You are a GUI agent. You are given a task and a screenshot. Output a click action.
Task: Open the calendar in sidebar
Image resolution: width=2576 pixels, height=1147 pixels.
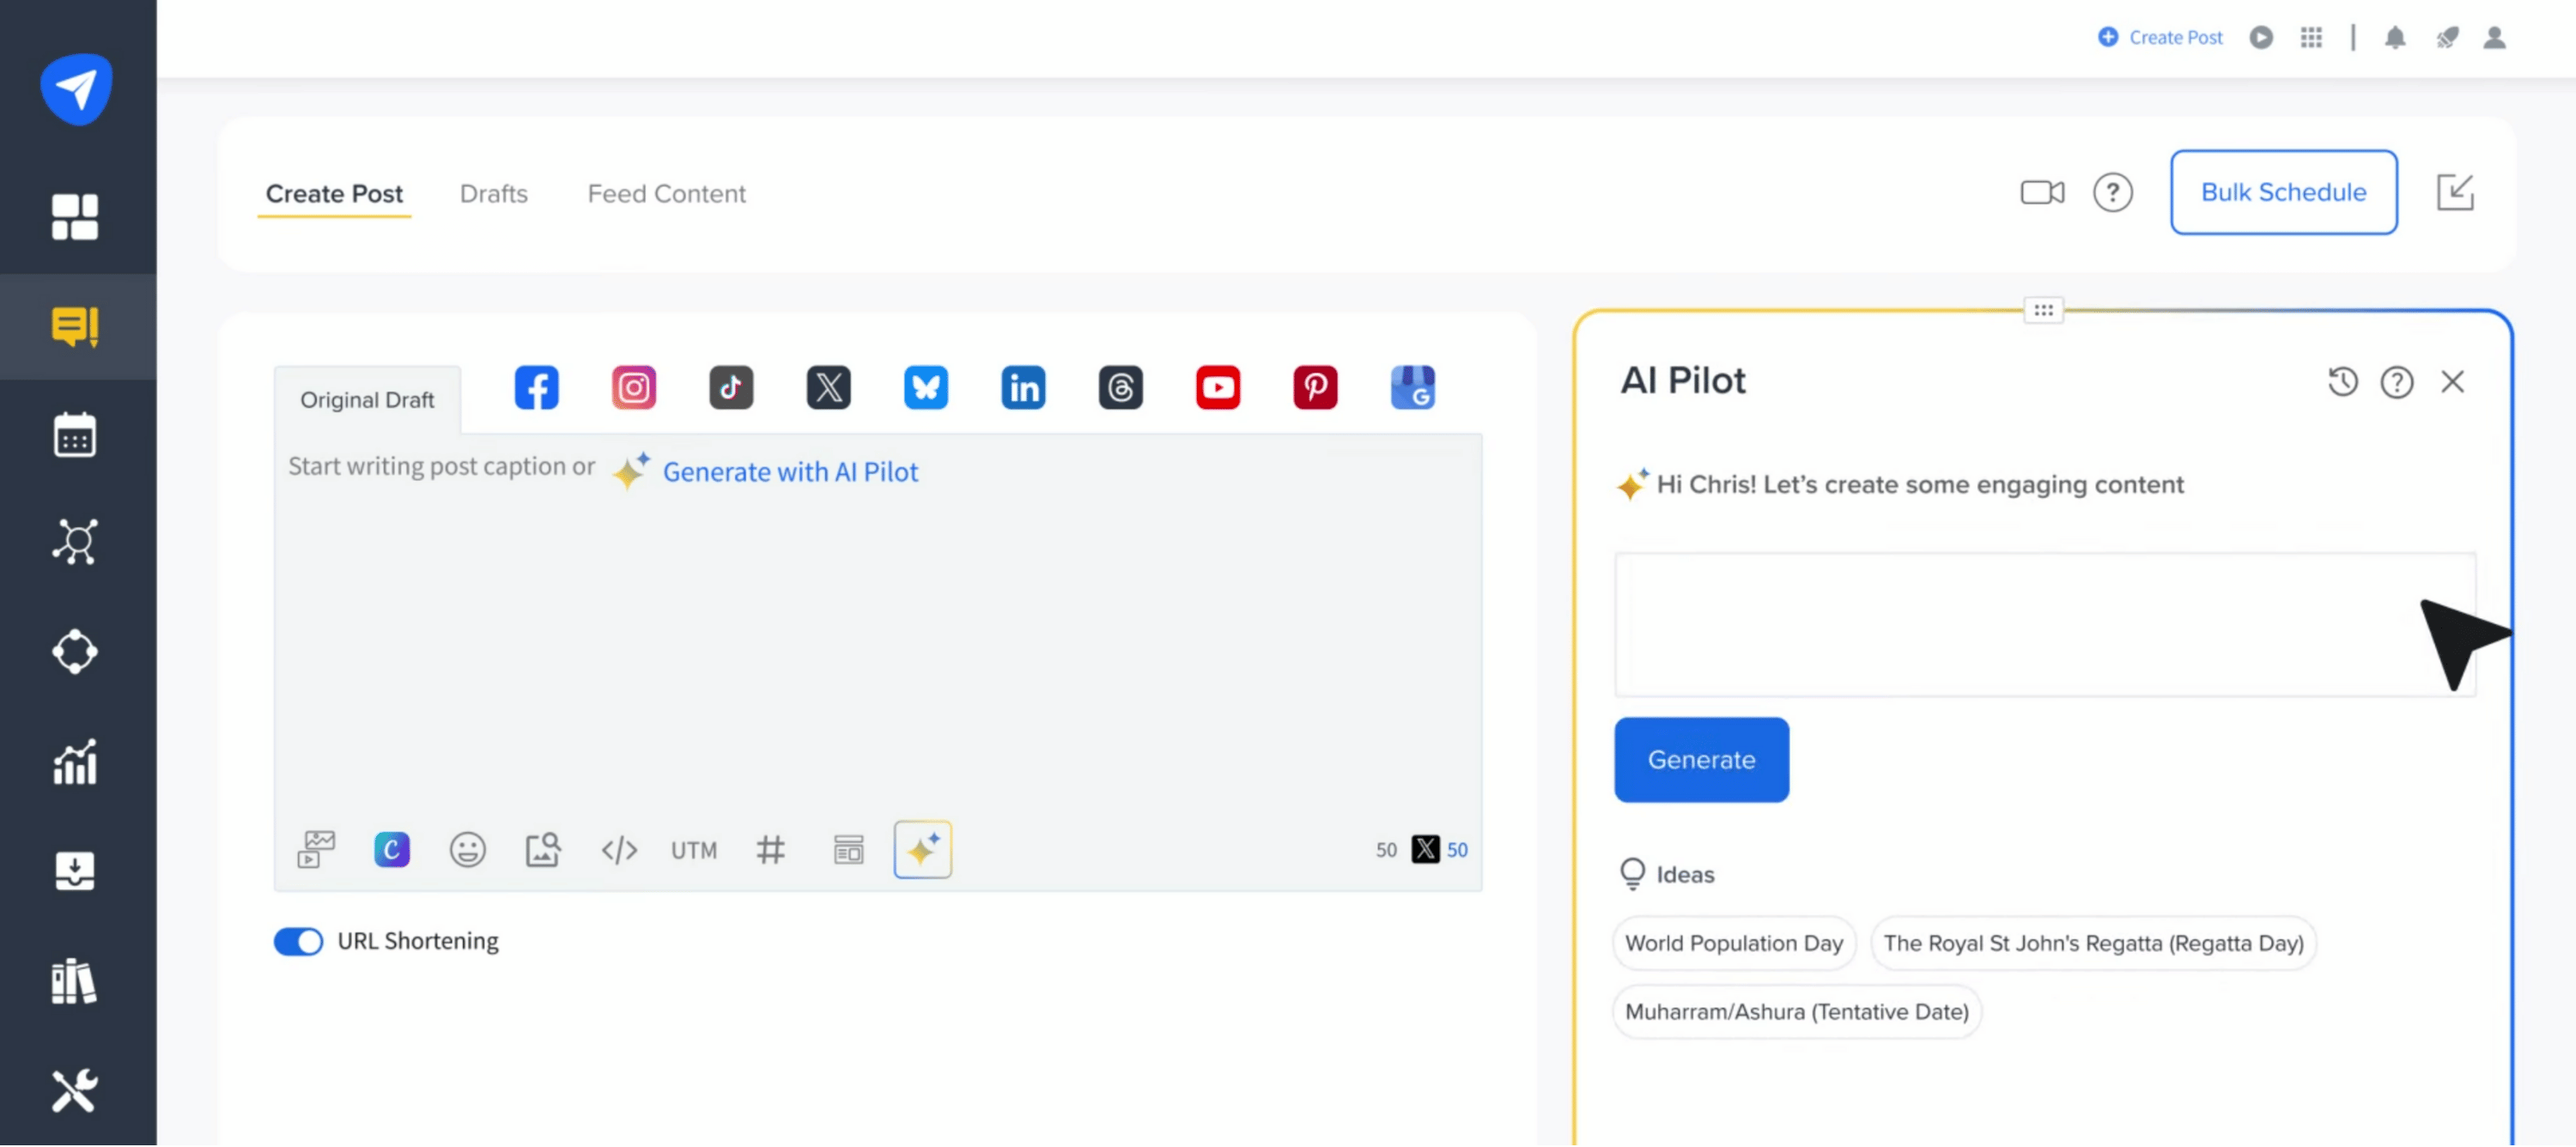pos(75,436)
